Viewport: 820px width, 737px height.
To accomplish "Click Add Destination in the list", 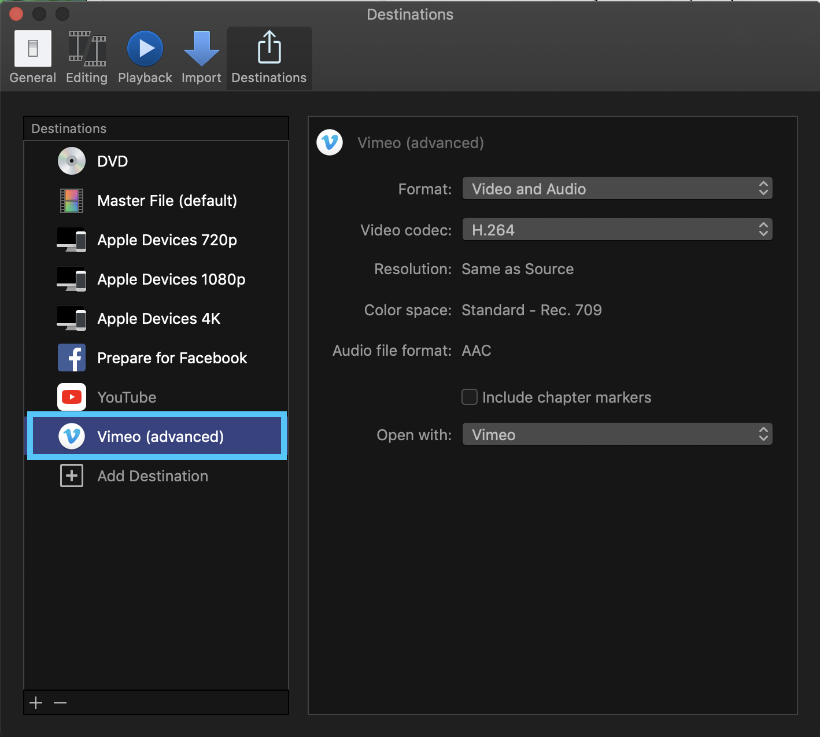I will click(x=152, y=476).
